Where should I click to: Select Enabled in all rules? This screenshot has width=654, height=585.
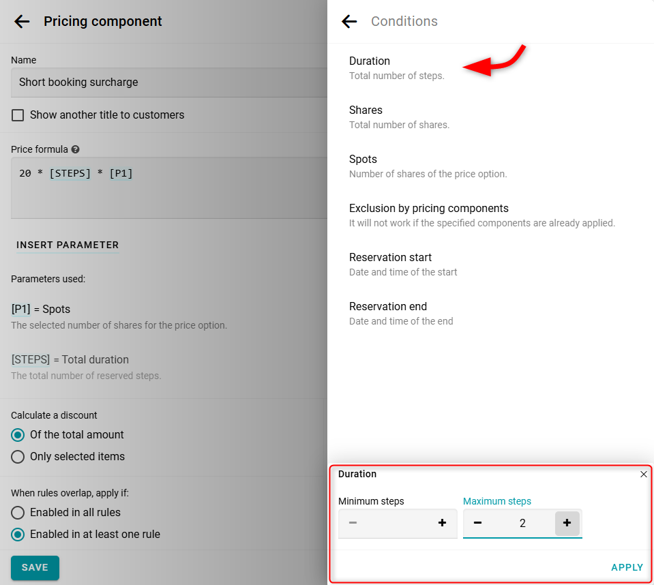click(x=18, y=513)
